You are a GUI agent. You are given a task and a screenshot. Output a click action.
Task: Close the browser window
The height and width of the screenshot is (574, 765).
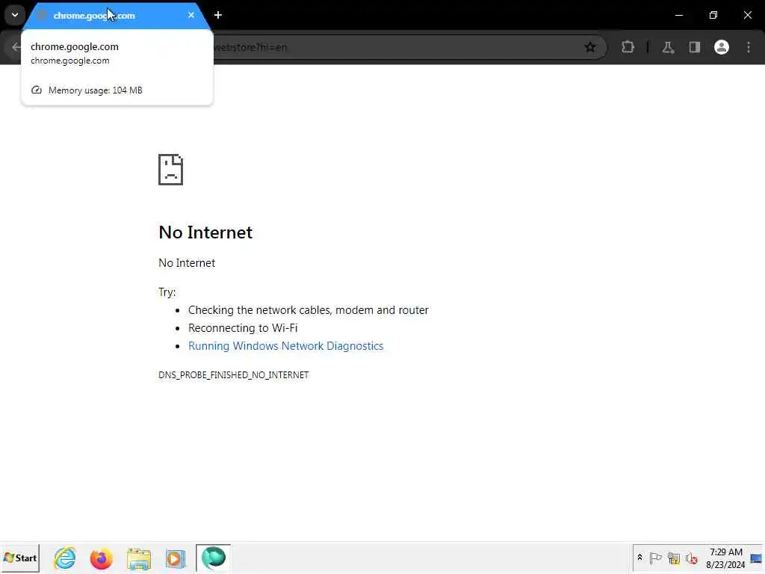(x=747, y=15)
